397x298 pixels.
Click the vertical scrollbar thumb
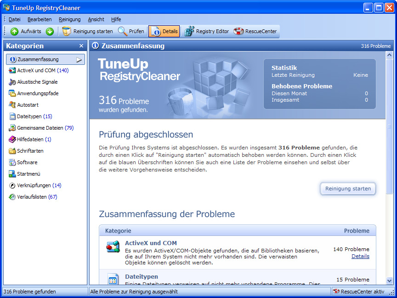click(389, 126)
